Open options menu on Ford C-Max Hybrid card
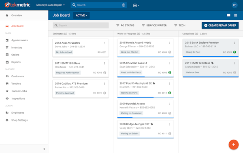243x153 pixels. pyautogui.click(x=170, y=83)
